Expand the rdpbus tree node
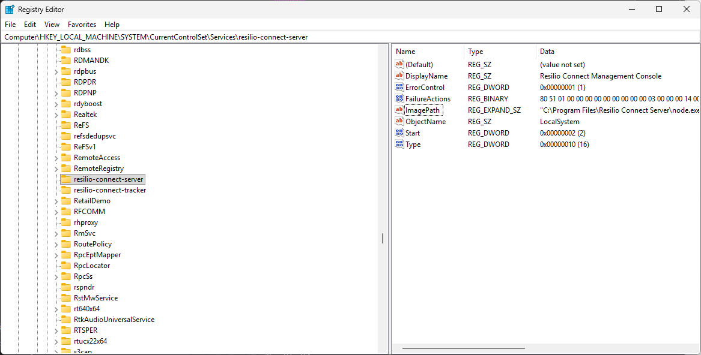This screenshot has height=355, width=701. point(56,71)
